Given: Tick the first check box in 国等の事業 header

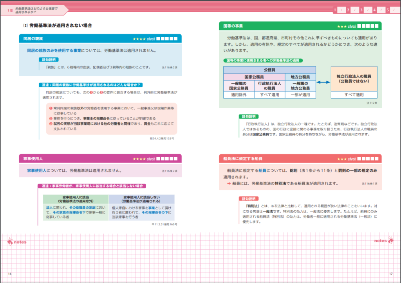Looking at the screenshot, I should coord(359,26).
